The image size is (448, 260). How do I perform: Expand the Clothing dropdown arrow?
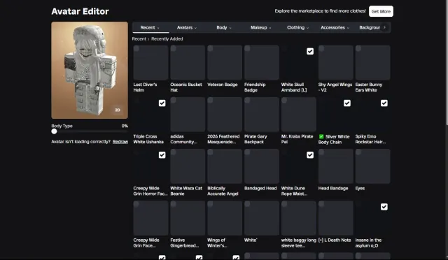308,28
